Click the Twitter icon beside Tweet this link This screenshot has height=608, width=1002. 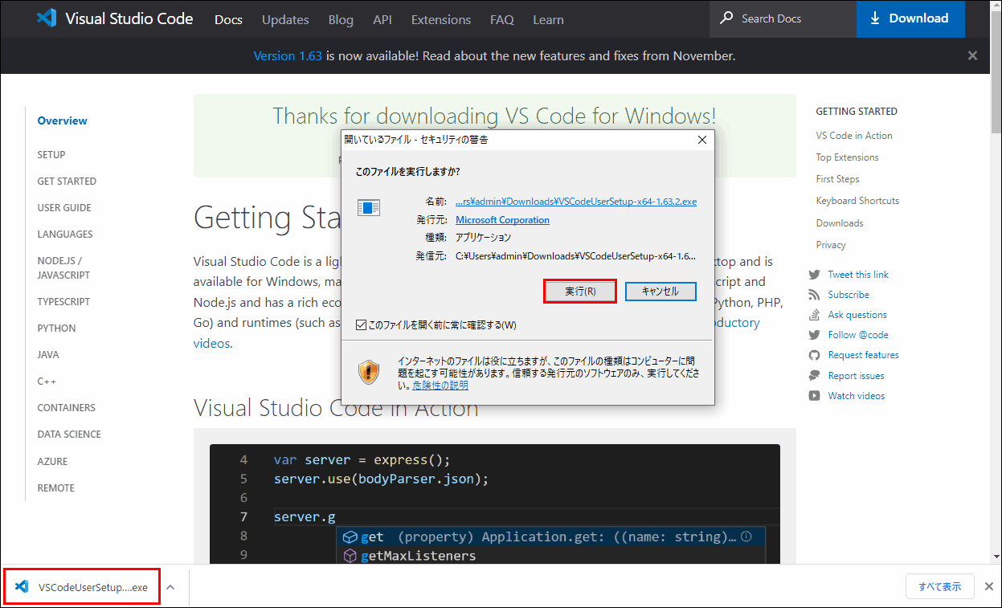(814, 275)
